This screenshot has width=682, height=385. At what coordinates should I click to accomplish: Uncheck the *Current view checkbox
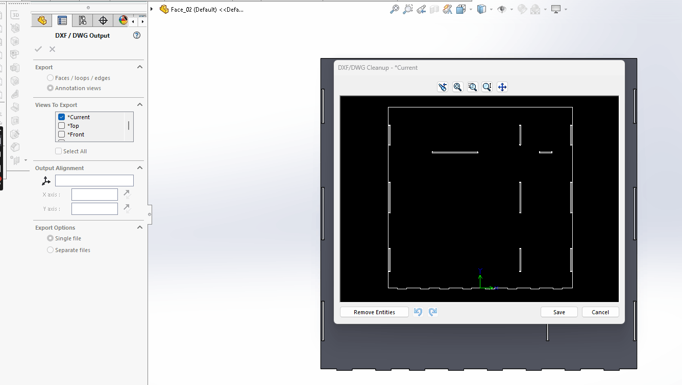tap(62, 117)
